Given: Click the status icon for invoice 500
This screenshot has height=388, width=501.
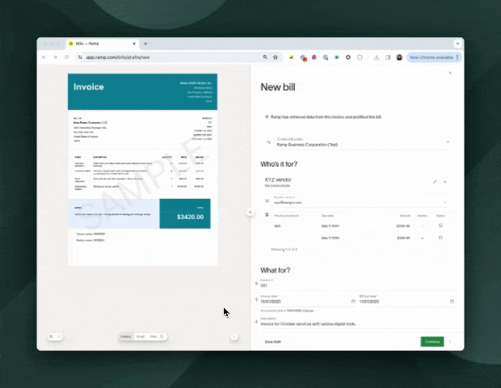Looking at the screenshot, I should [440, 226].
